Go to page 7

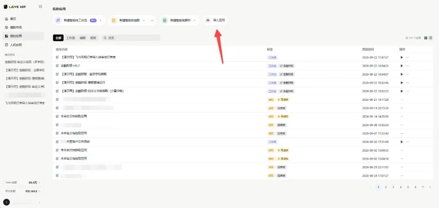(423, 187)
